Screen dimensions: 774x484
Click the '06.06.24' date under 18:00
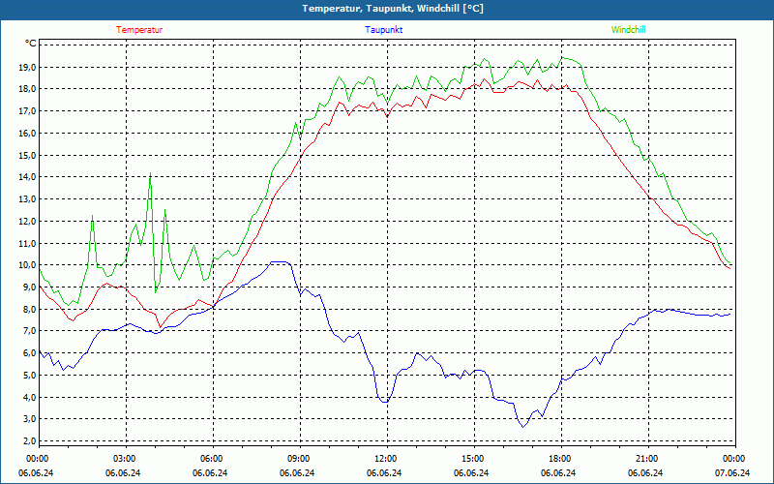[558, 472]
